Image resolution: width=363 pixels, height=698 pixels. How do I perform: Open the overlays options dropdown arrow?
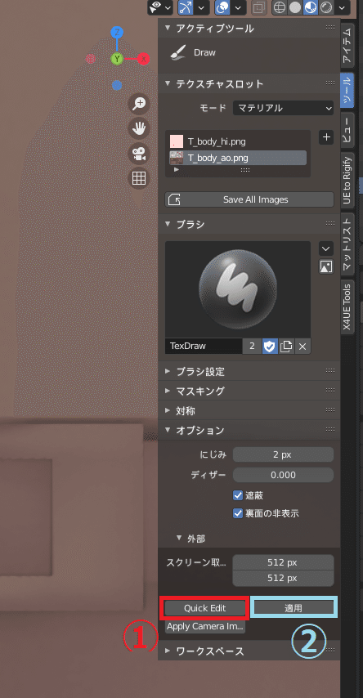click(x=238, y=7)
